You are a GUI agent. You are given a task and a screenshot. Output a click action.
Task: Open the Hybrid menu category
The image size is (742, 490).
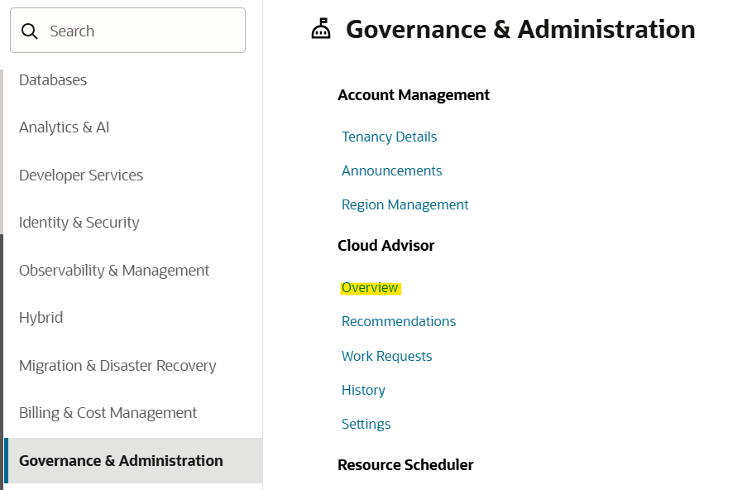point(41,318)
